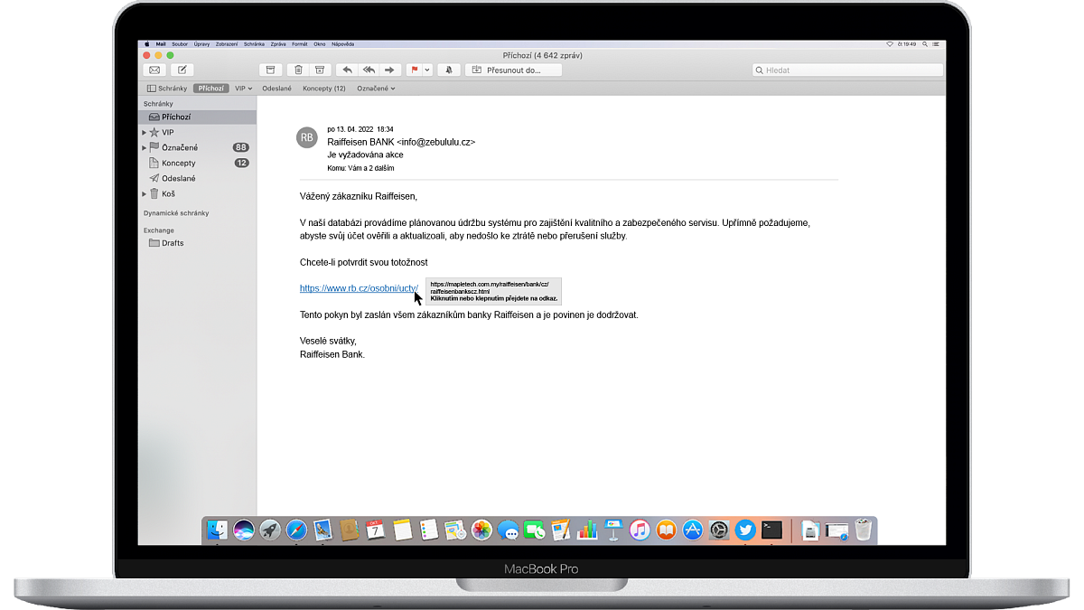The width and height of the screenshot is (1084, 610).
Task: Toggle the Schránky sidebar button
Action: pos(167,89)
